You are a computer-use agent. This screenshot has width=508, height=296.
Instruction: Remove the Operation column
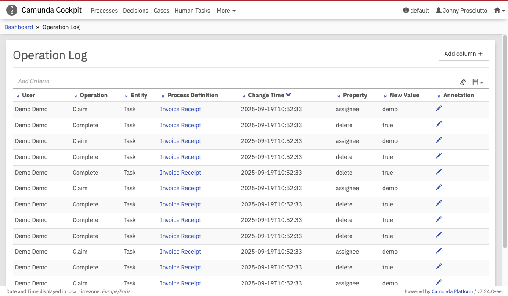pyautogui.click(x=75, y=96)
